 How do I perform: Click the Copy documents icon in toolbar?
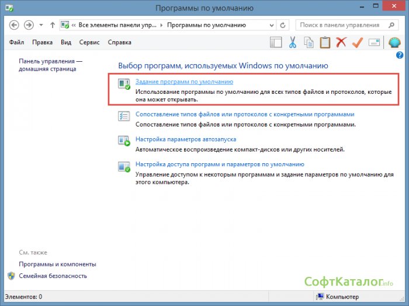tap(309, 43)
